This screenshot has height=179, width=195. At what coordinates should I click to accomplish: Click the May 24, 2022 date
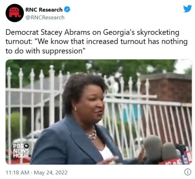click(51, 172)
